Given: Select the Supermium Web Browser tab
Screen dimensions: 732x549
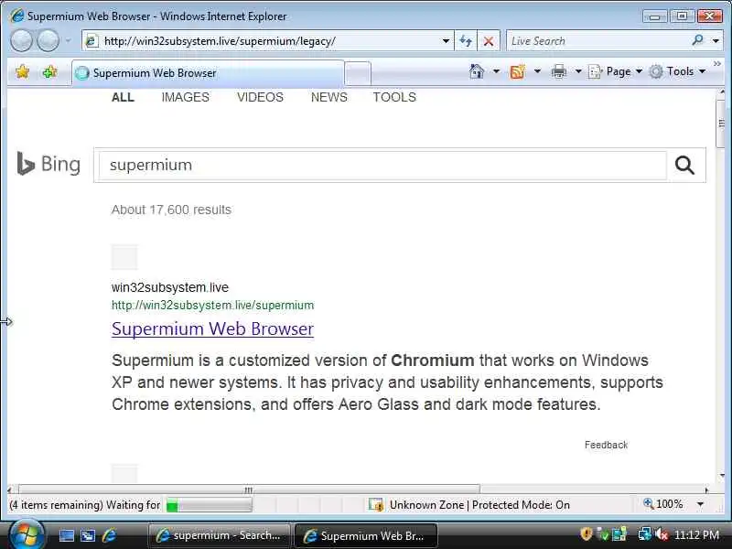Looking at the screenshot, I should pyautogui.click(x=208, y=73).
